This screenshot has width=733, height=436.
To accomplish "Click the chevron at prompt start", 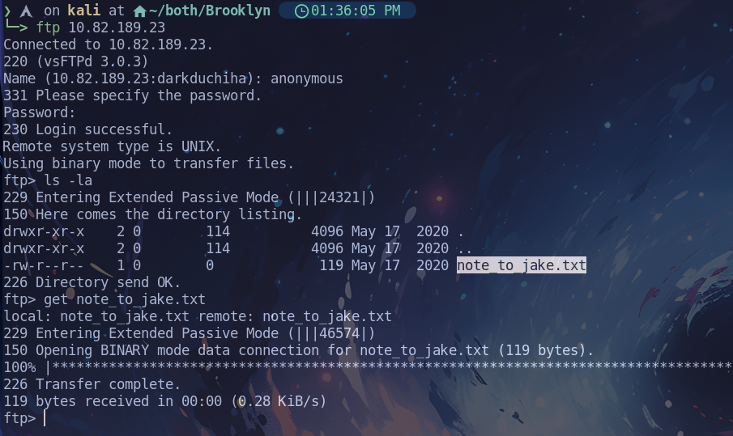I will (7, 11).
